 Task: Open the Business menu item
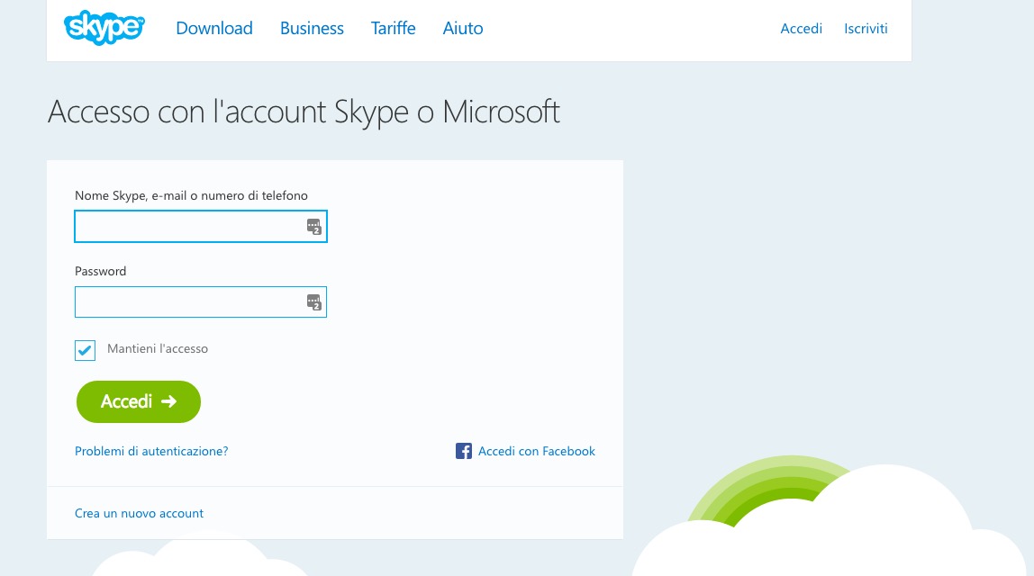[x=312, y=29]
